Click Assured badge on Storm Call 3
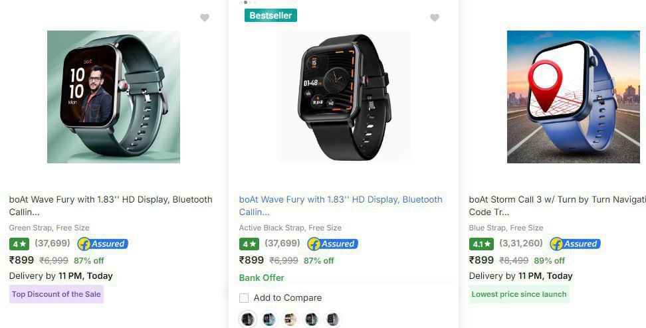 575,244
